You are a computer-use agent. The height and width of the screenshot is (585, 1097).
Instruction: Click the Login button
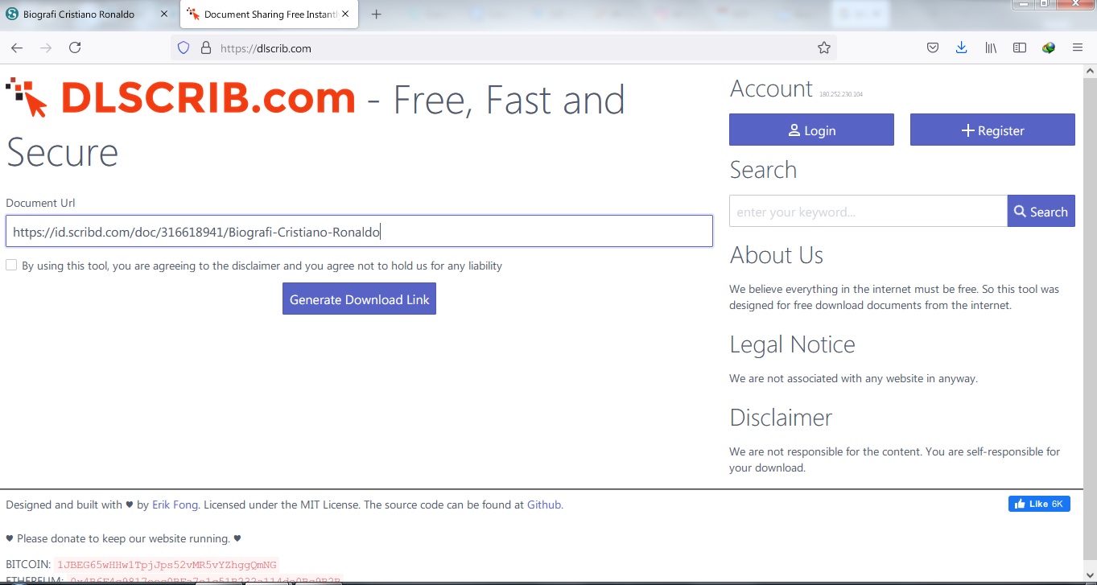click(811, 130)
